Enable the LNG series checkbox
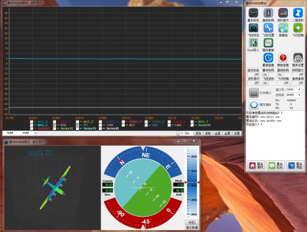Image resolution: width=307 pixels, height=232 pixels. 169,125
